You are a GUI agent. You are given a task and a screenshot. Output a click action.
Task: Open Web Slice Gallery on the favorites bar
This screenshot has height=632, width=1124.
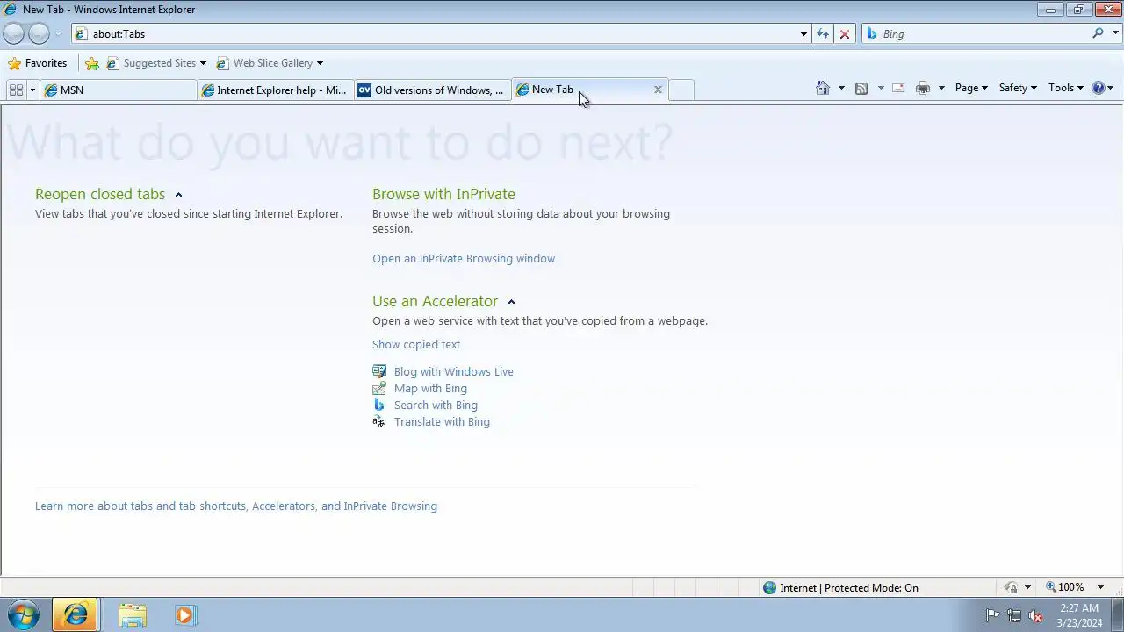pyautogui.click(x=270, y=63)
